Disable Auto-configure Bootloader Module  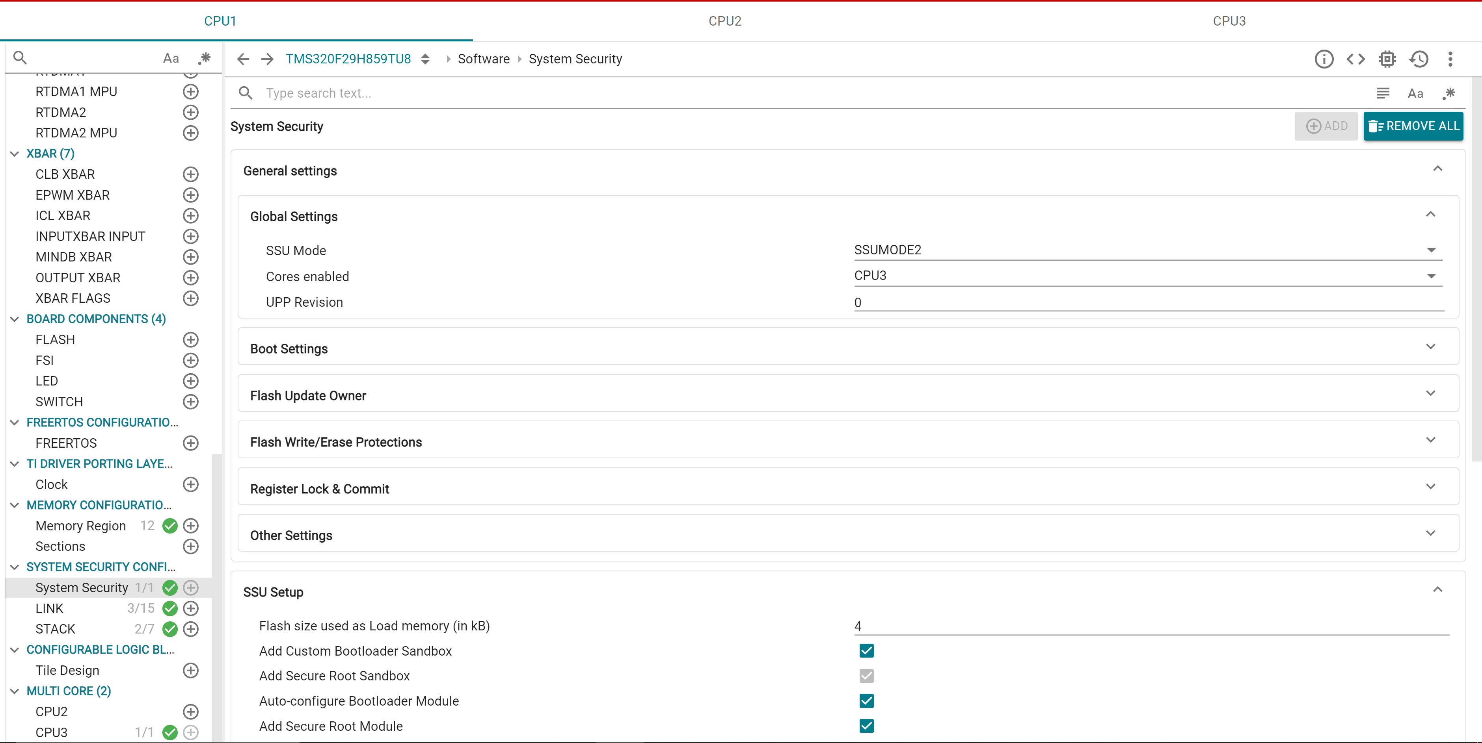click(x=867, y=700)
